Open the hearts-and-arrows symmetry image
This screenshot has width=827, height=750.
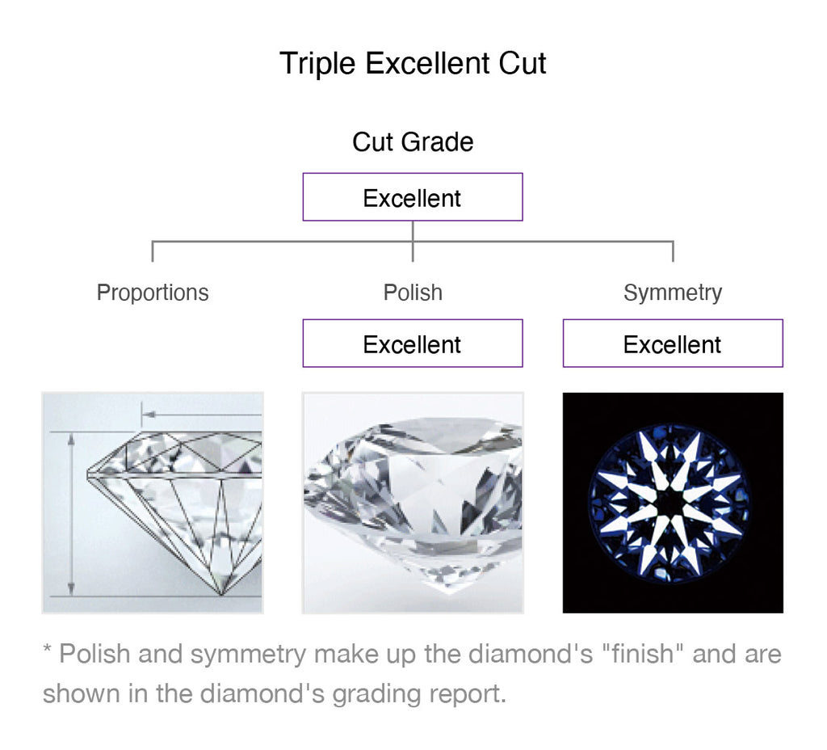pyautogui.click(x=673, y=503)
